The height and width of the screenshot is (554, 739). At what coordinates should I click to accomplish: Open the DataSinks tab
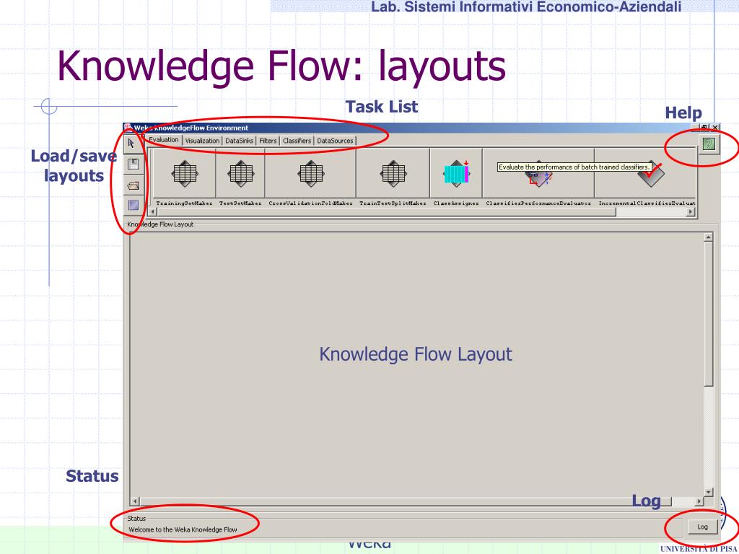click(x=239, y=141)
